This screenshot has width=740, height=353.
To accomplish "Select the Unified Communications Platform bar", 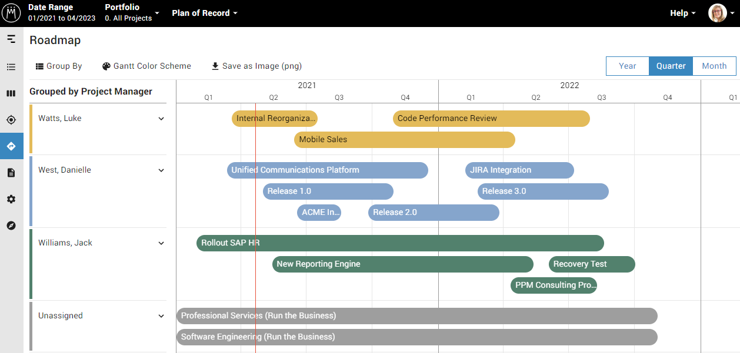I will point(328,170).
